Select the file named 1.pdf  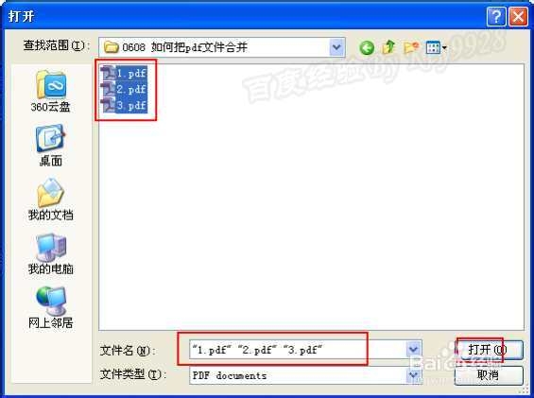[x=131, y=73]
